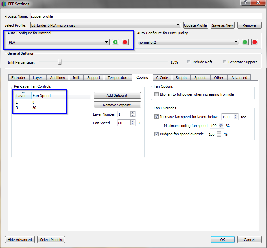Click in the Process Name text field
This screenshot has width=267, height=248.
pos(146,16)
